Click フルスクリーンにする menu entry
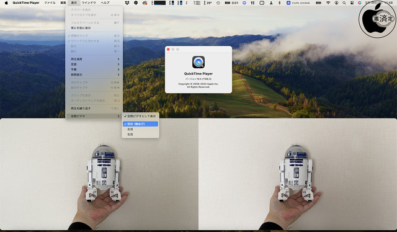Viewport: 397px width, 232px height. point(94,22)
